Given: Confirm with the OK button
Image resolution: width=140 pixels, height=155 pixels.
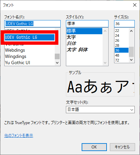Looking at the screenshot, I should click(94, 147).
